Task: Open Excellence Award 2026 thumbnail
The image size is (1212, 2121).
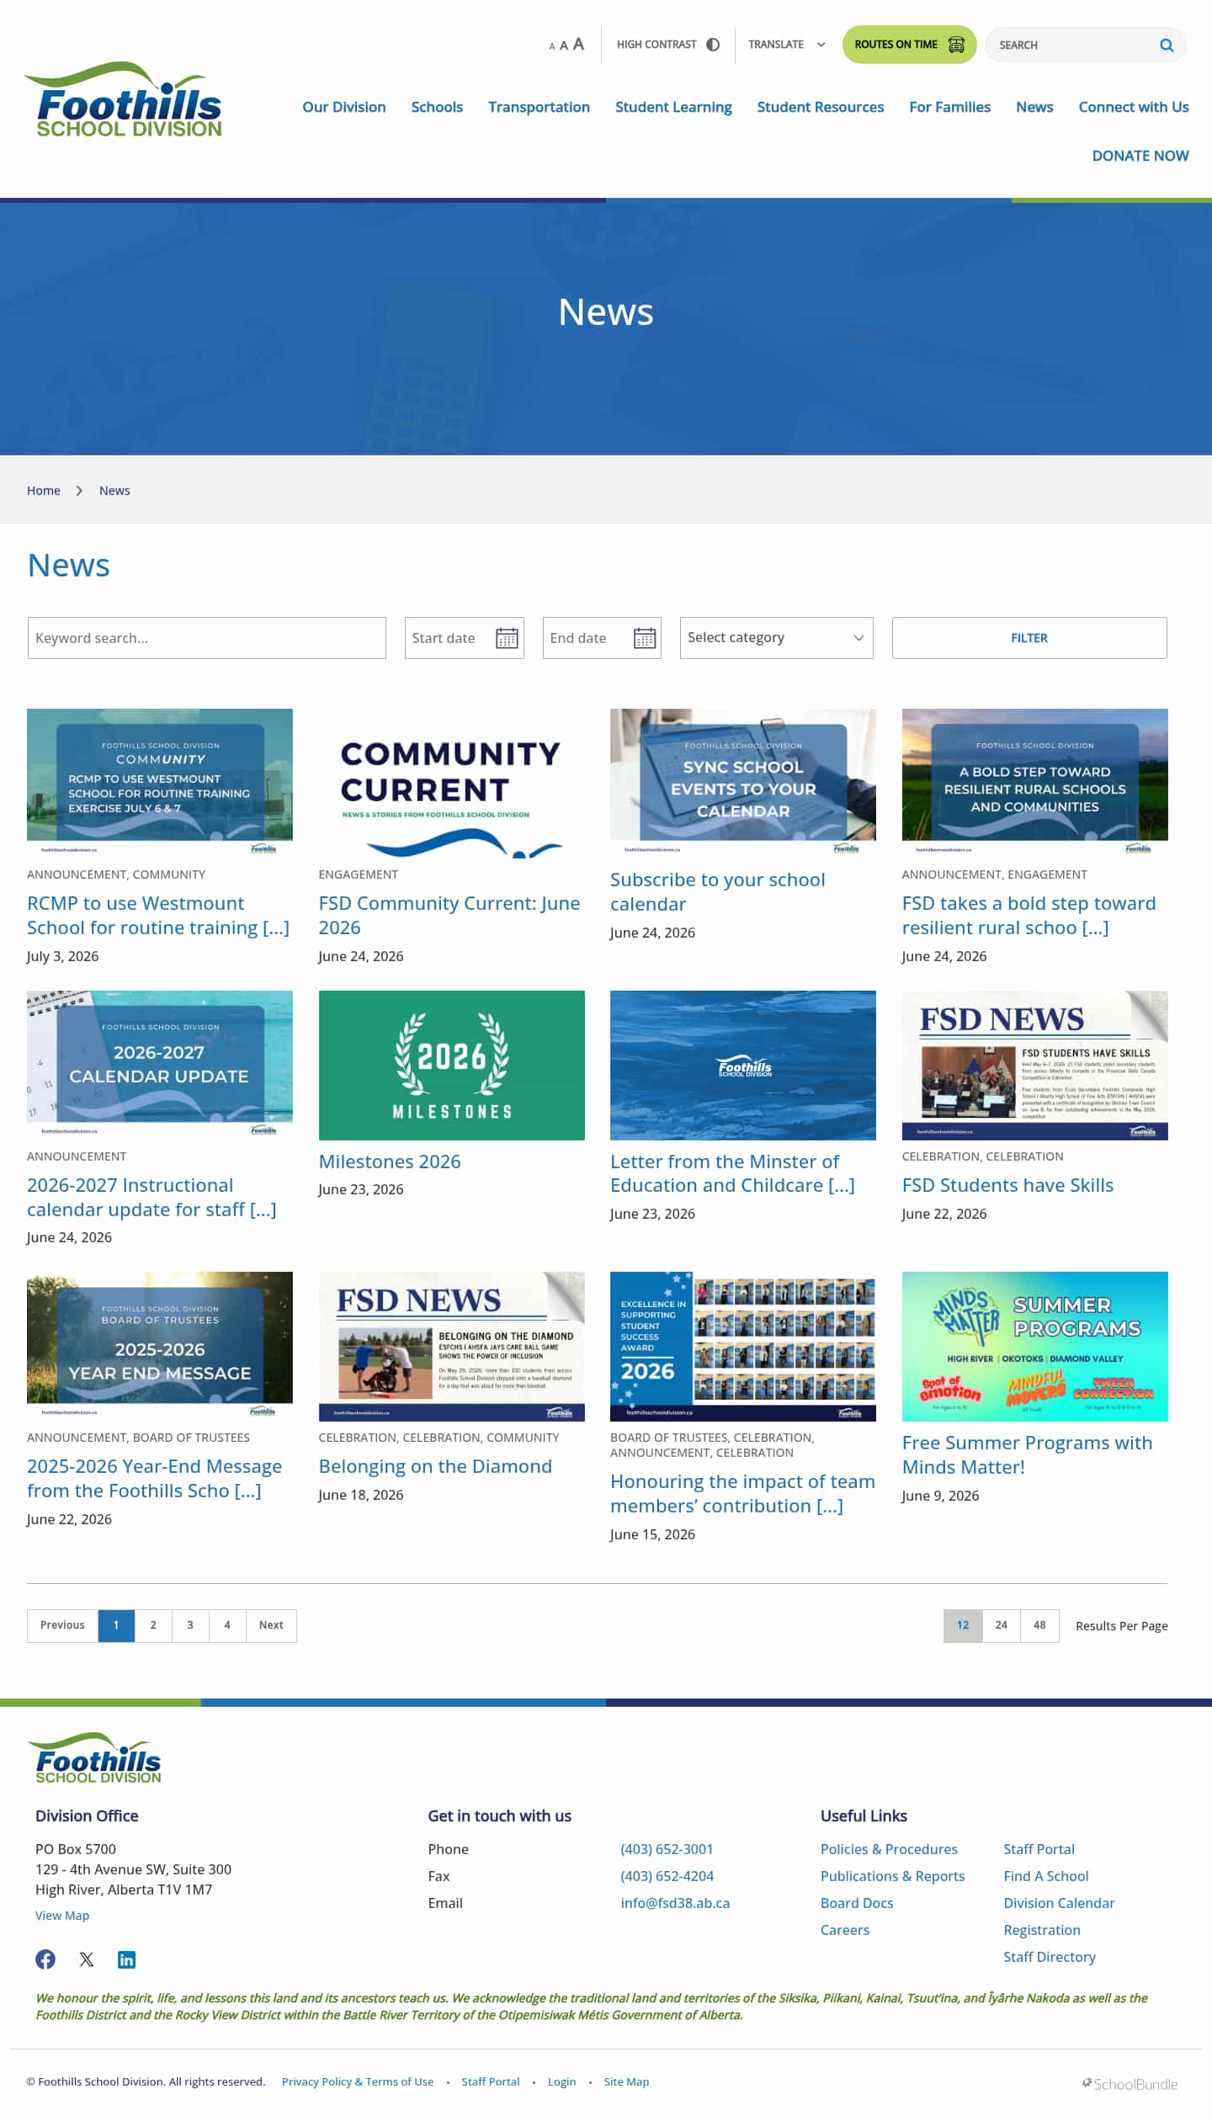Action: [x=743, y=1346]
